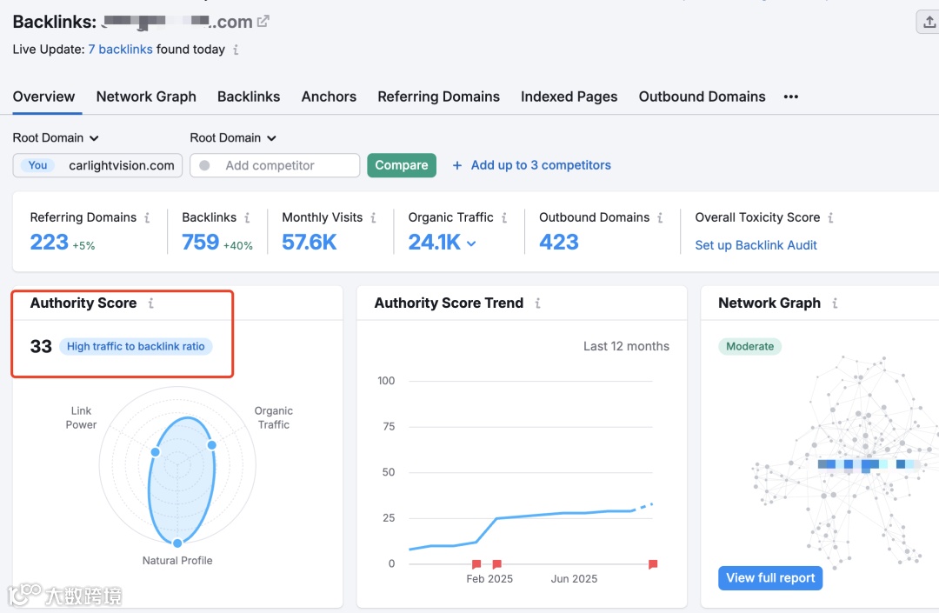Open the Organic Traffic chevron dropdown
Screen dimensions: 939x613
click(471, 243)
